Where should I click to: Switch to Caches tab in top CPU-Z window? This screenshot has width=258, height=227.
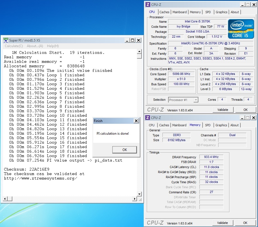click(x=164, y=12)
